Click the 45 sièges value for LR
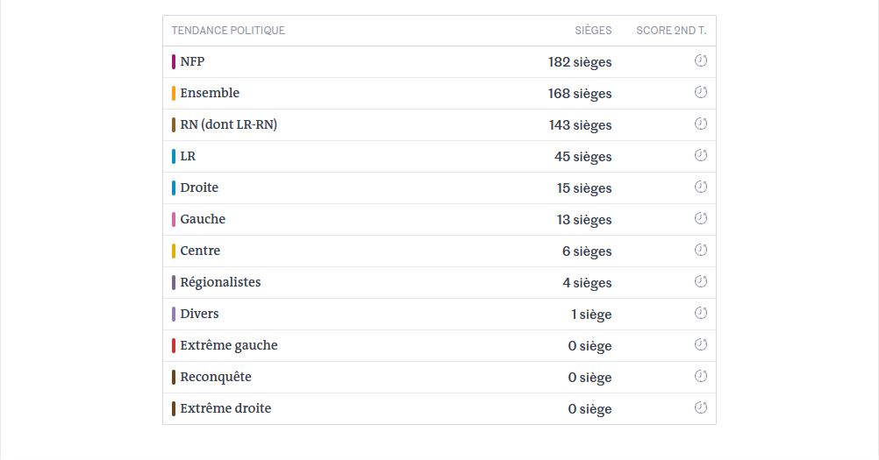 coord(582,157)
